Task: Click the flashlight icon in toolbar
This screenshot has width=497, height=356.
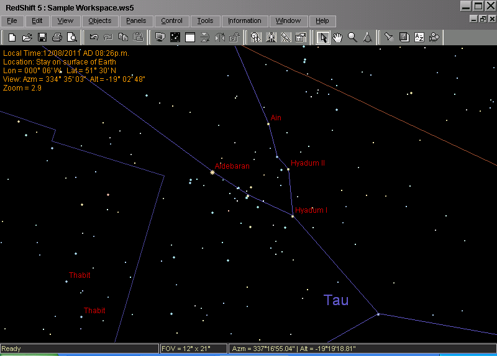Action: pos(389,37)
